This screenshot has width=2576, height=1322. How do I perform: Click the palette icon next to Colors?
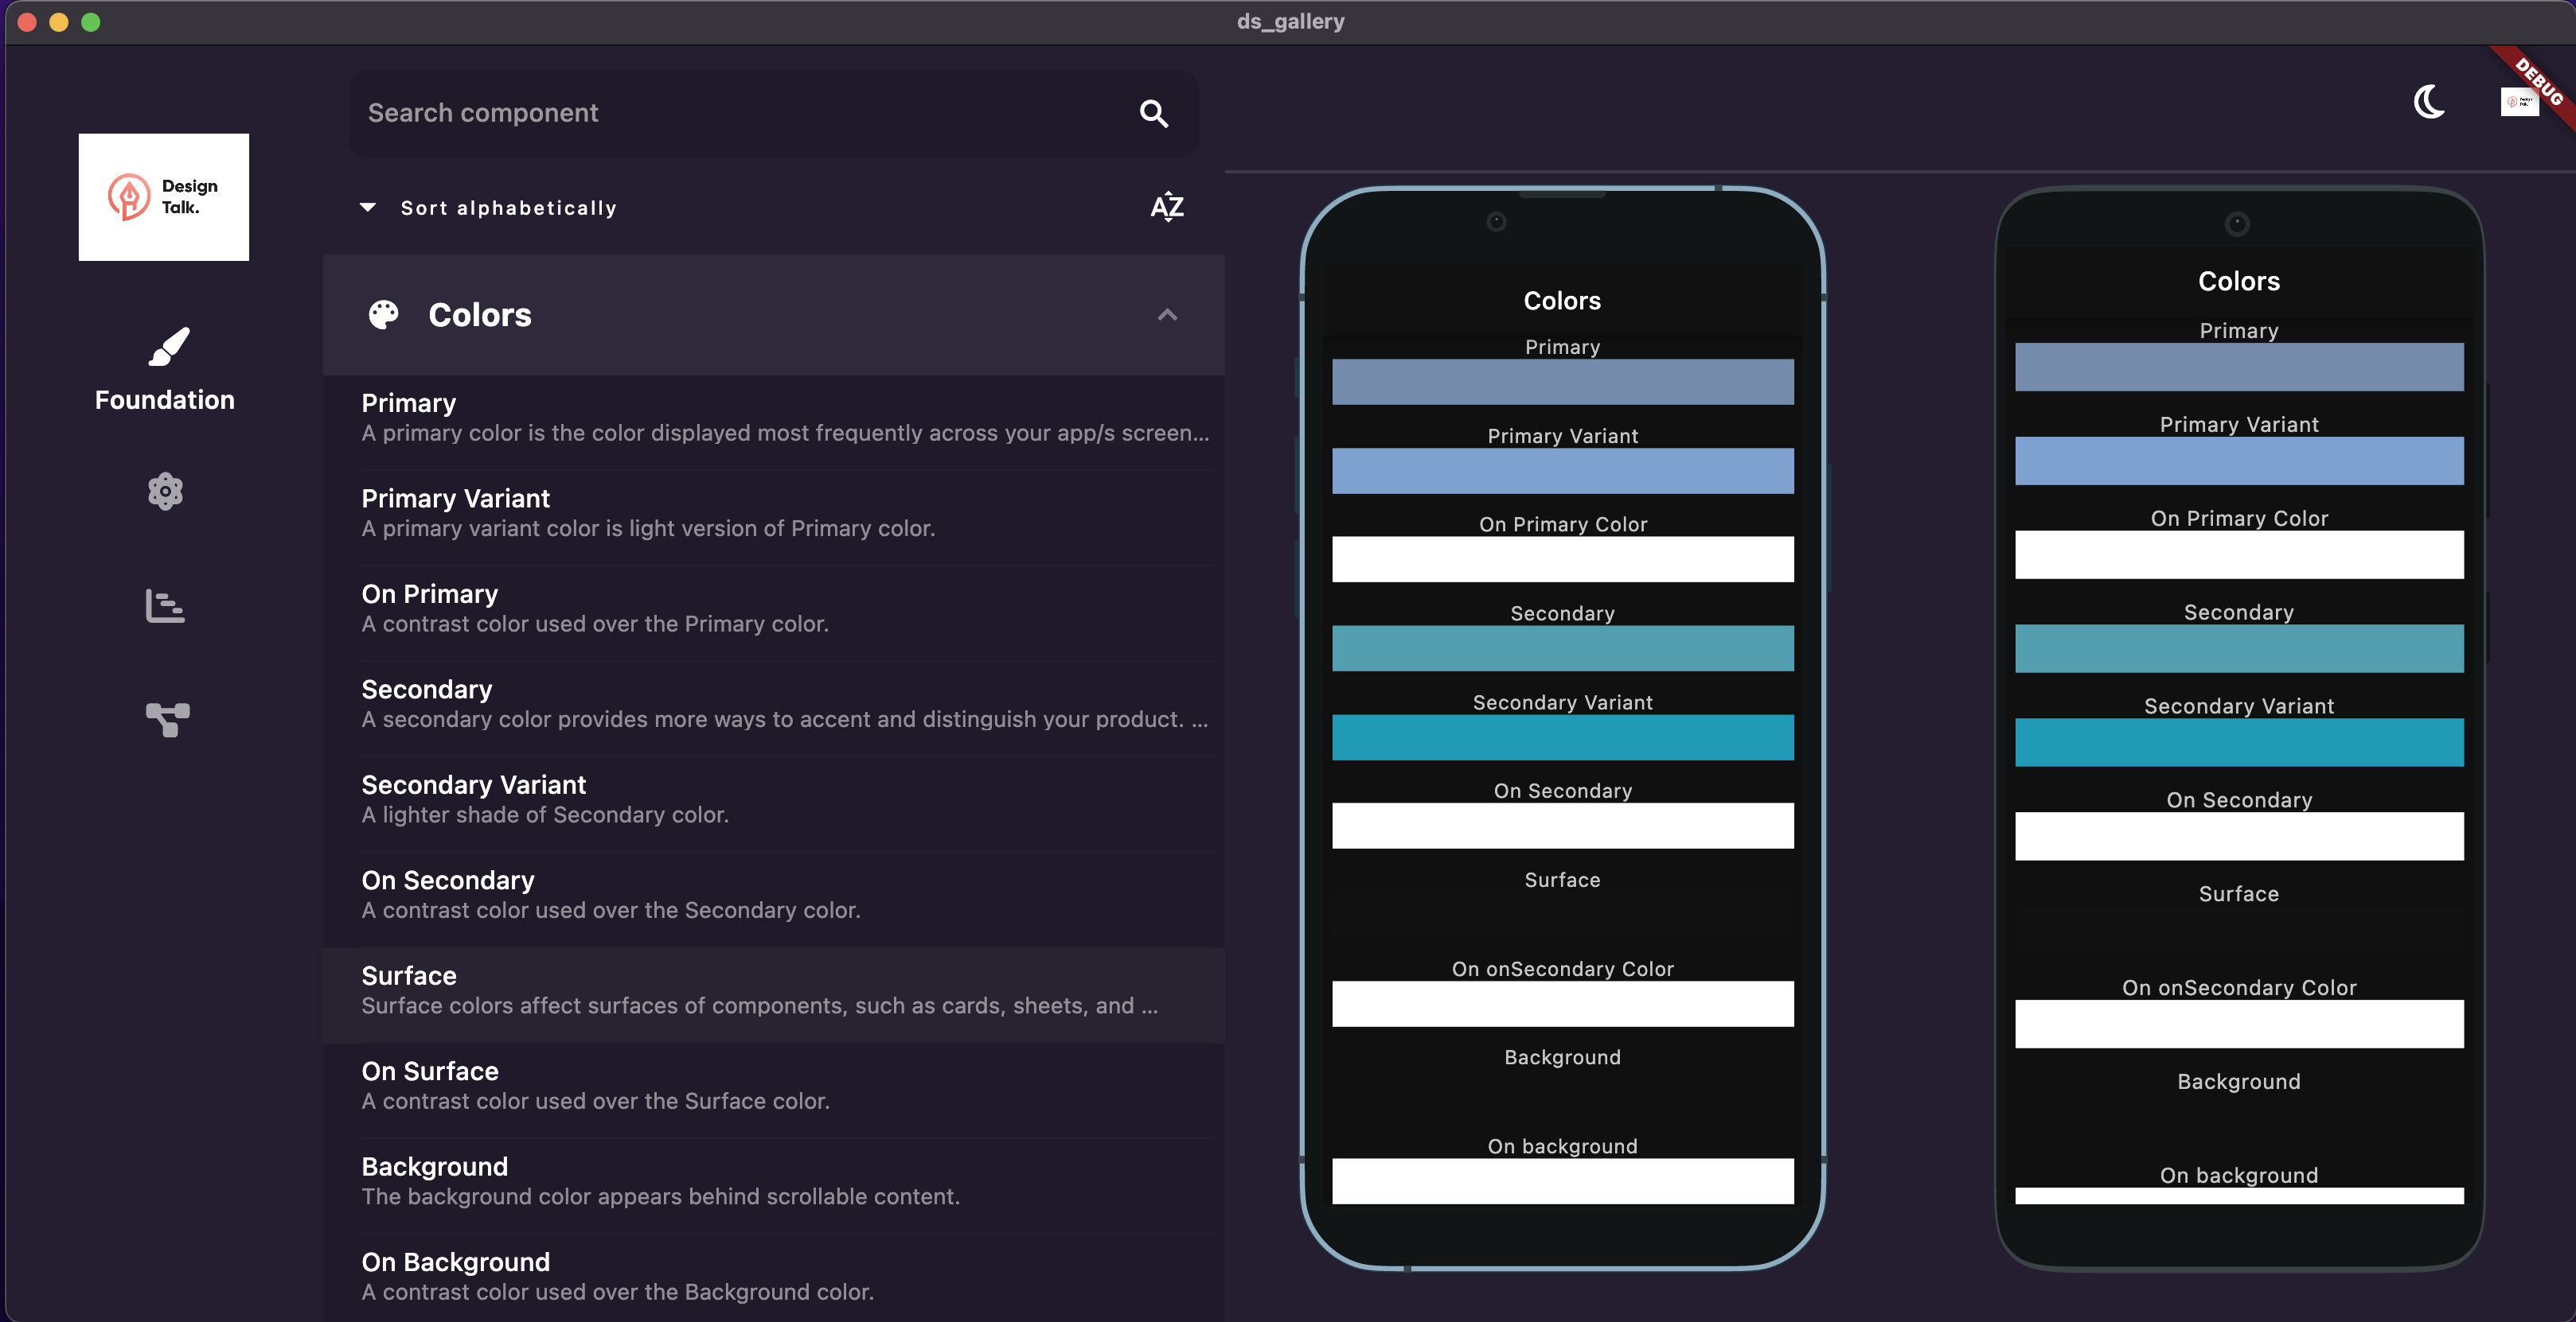click(384, 313)
